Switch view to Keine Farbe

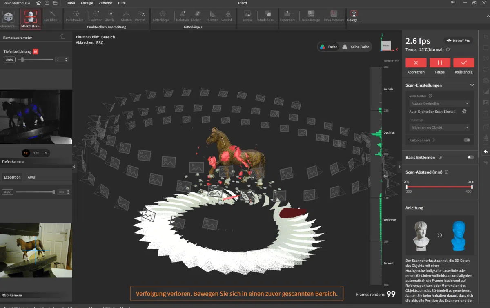click(x=356, y=47)
